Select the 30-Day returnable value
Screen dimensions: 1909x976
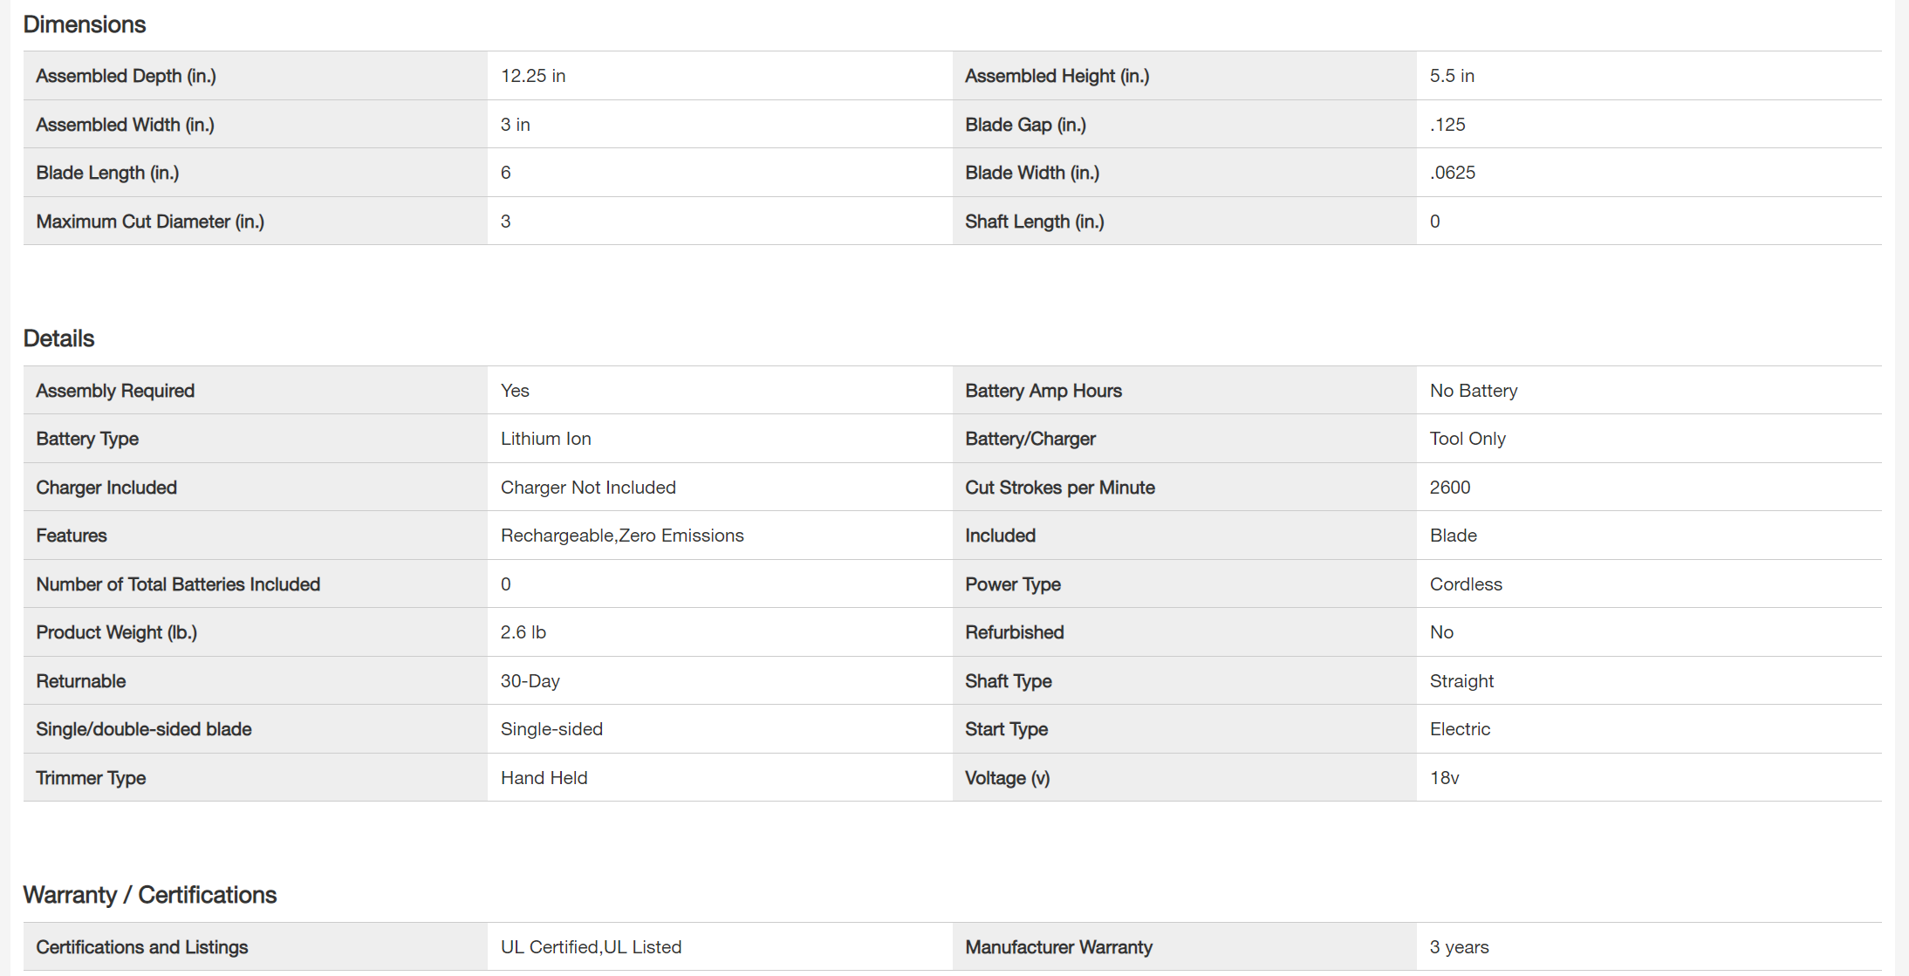coord(530,681)
